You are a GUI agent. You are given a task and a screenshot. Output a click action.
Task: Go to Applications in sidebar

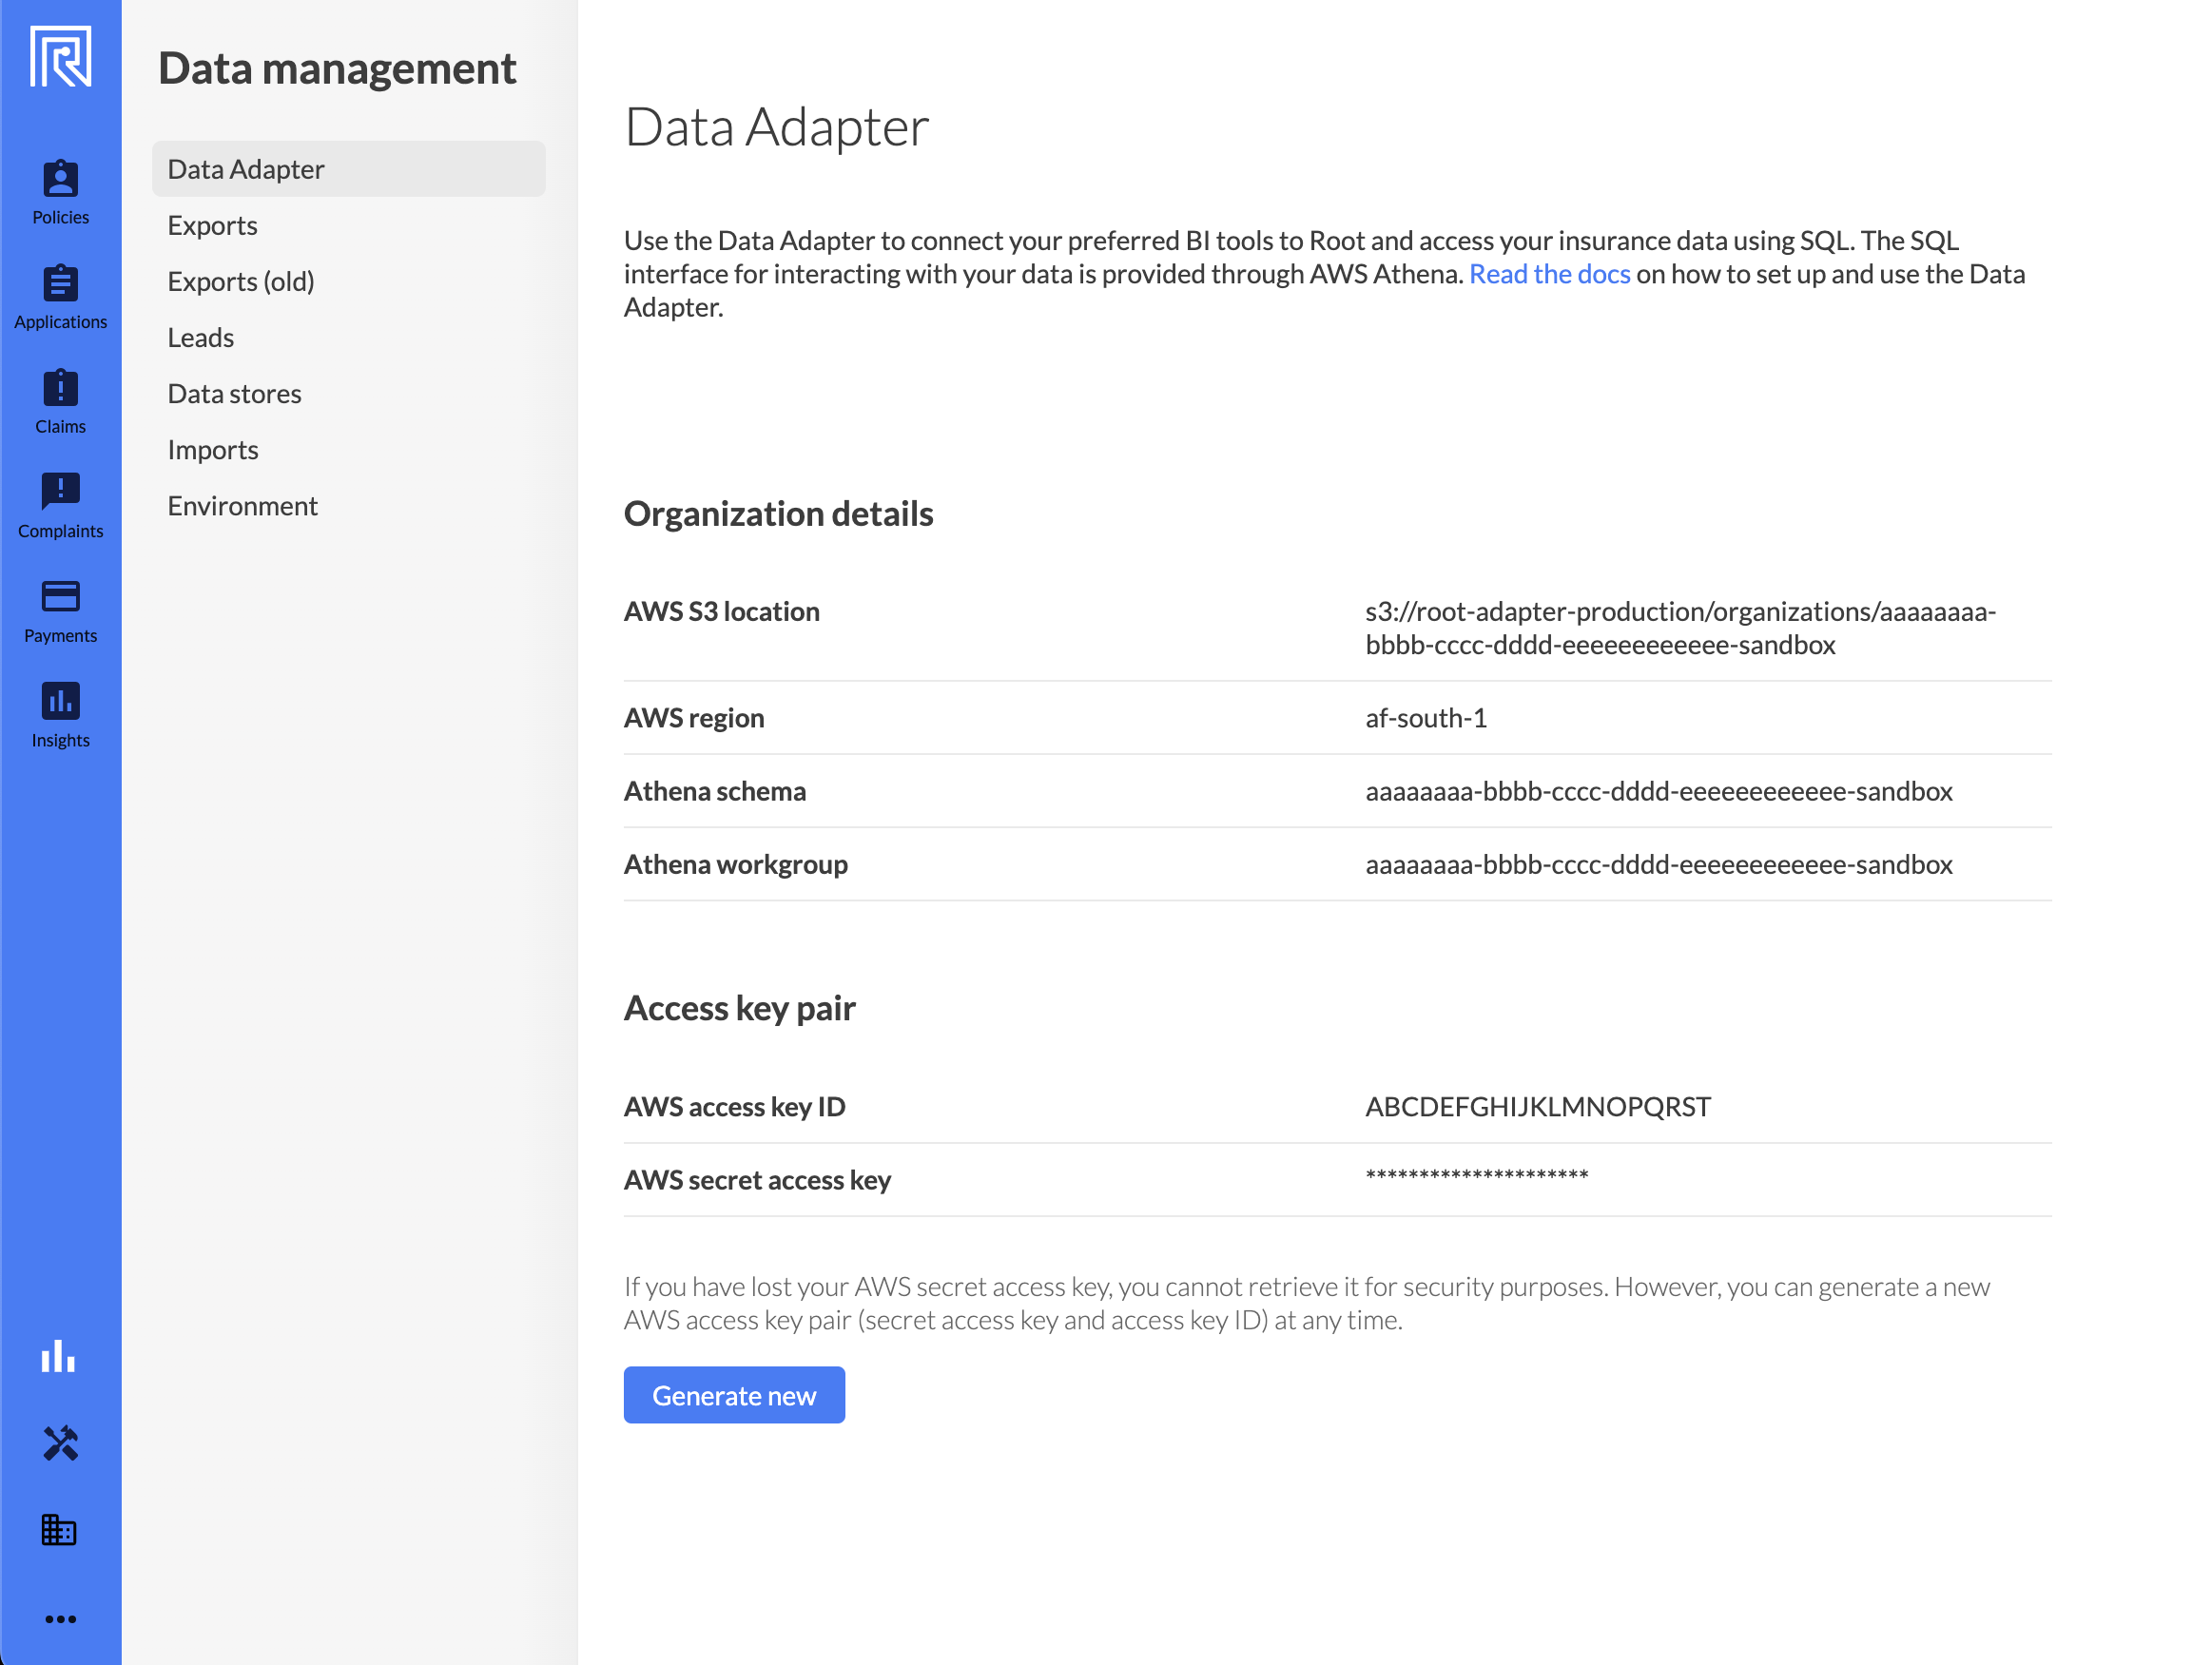click(60, 297)
